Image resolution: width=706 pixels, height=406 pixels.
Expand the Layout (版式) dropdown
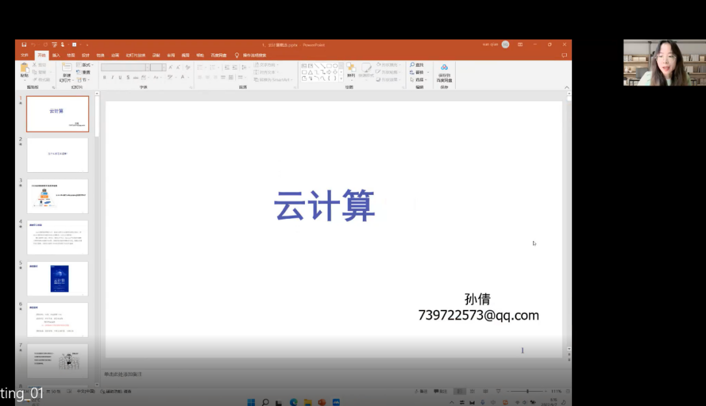tap(85, 65)
